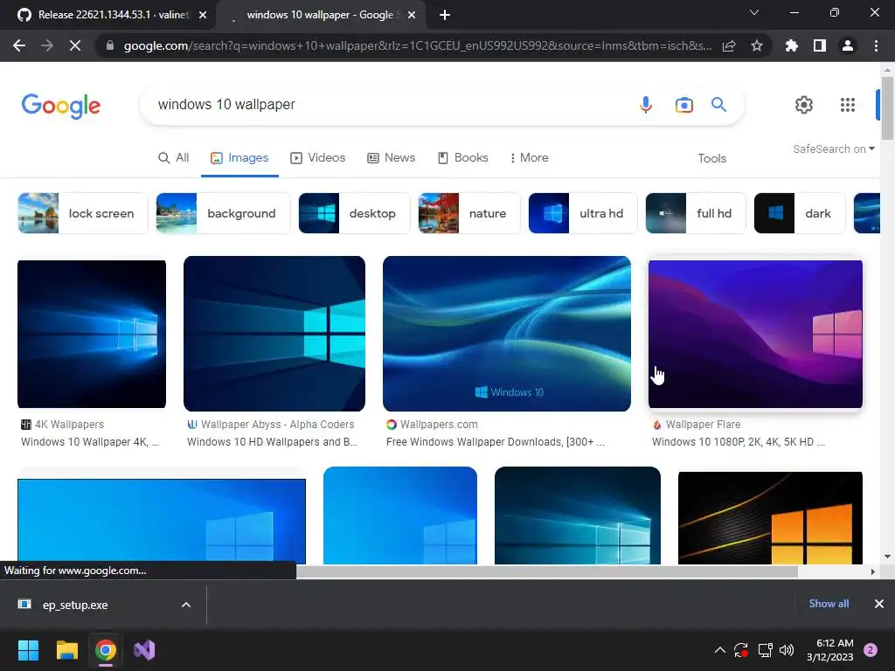Open Chrome profile avatar menu

(x=848, y=45)
